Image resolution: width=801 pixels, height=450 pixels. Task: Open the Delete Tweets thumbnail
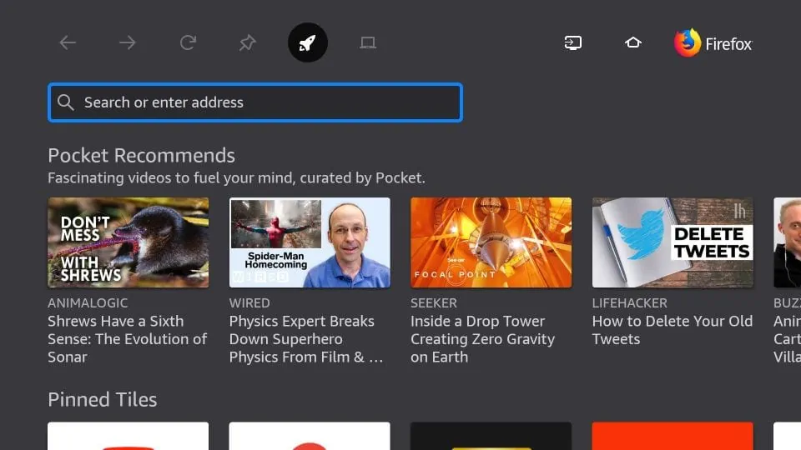pyautogui.click(x=673, y=242)
